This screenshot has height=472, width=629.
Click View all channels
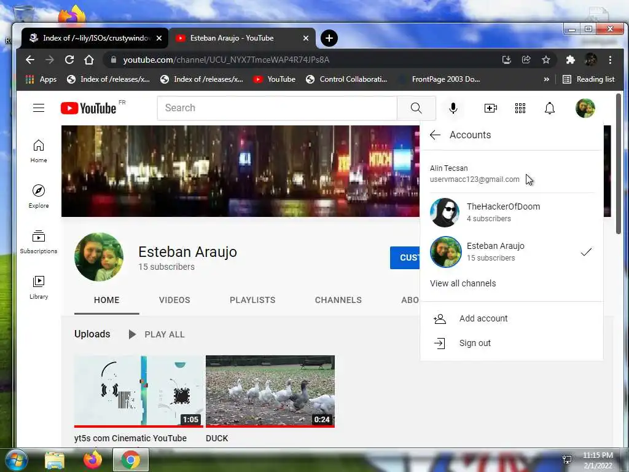(x=463, y=283)
